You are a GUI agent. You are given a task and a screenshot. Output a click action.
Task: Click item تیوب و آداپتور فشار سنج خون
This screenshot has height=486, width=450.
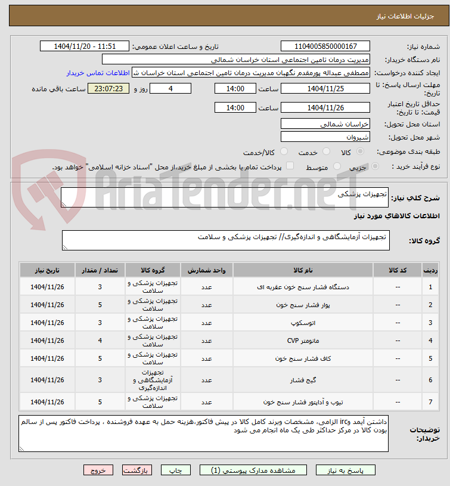(x=303, y=402)
